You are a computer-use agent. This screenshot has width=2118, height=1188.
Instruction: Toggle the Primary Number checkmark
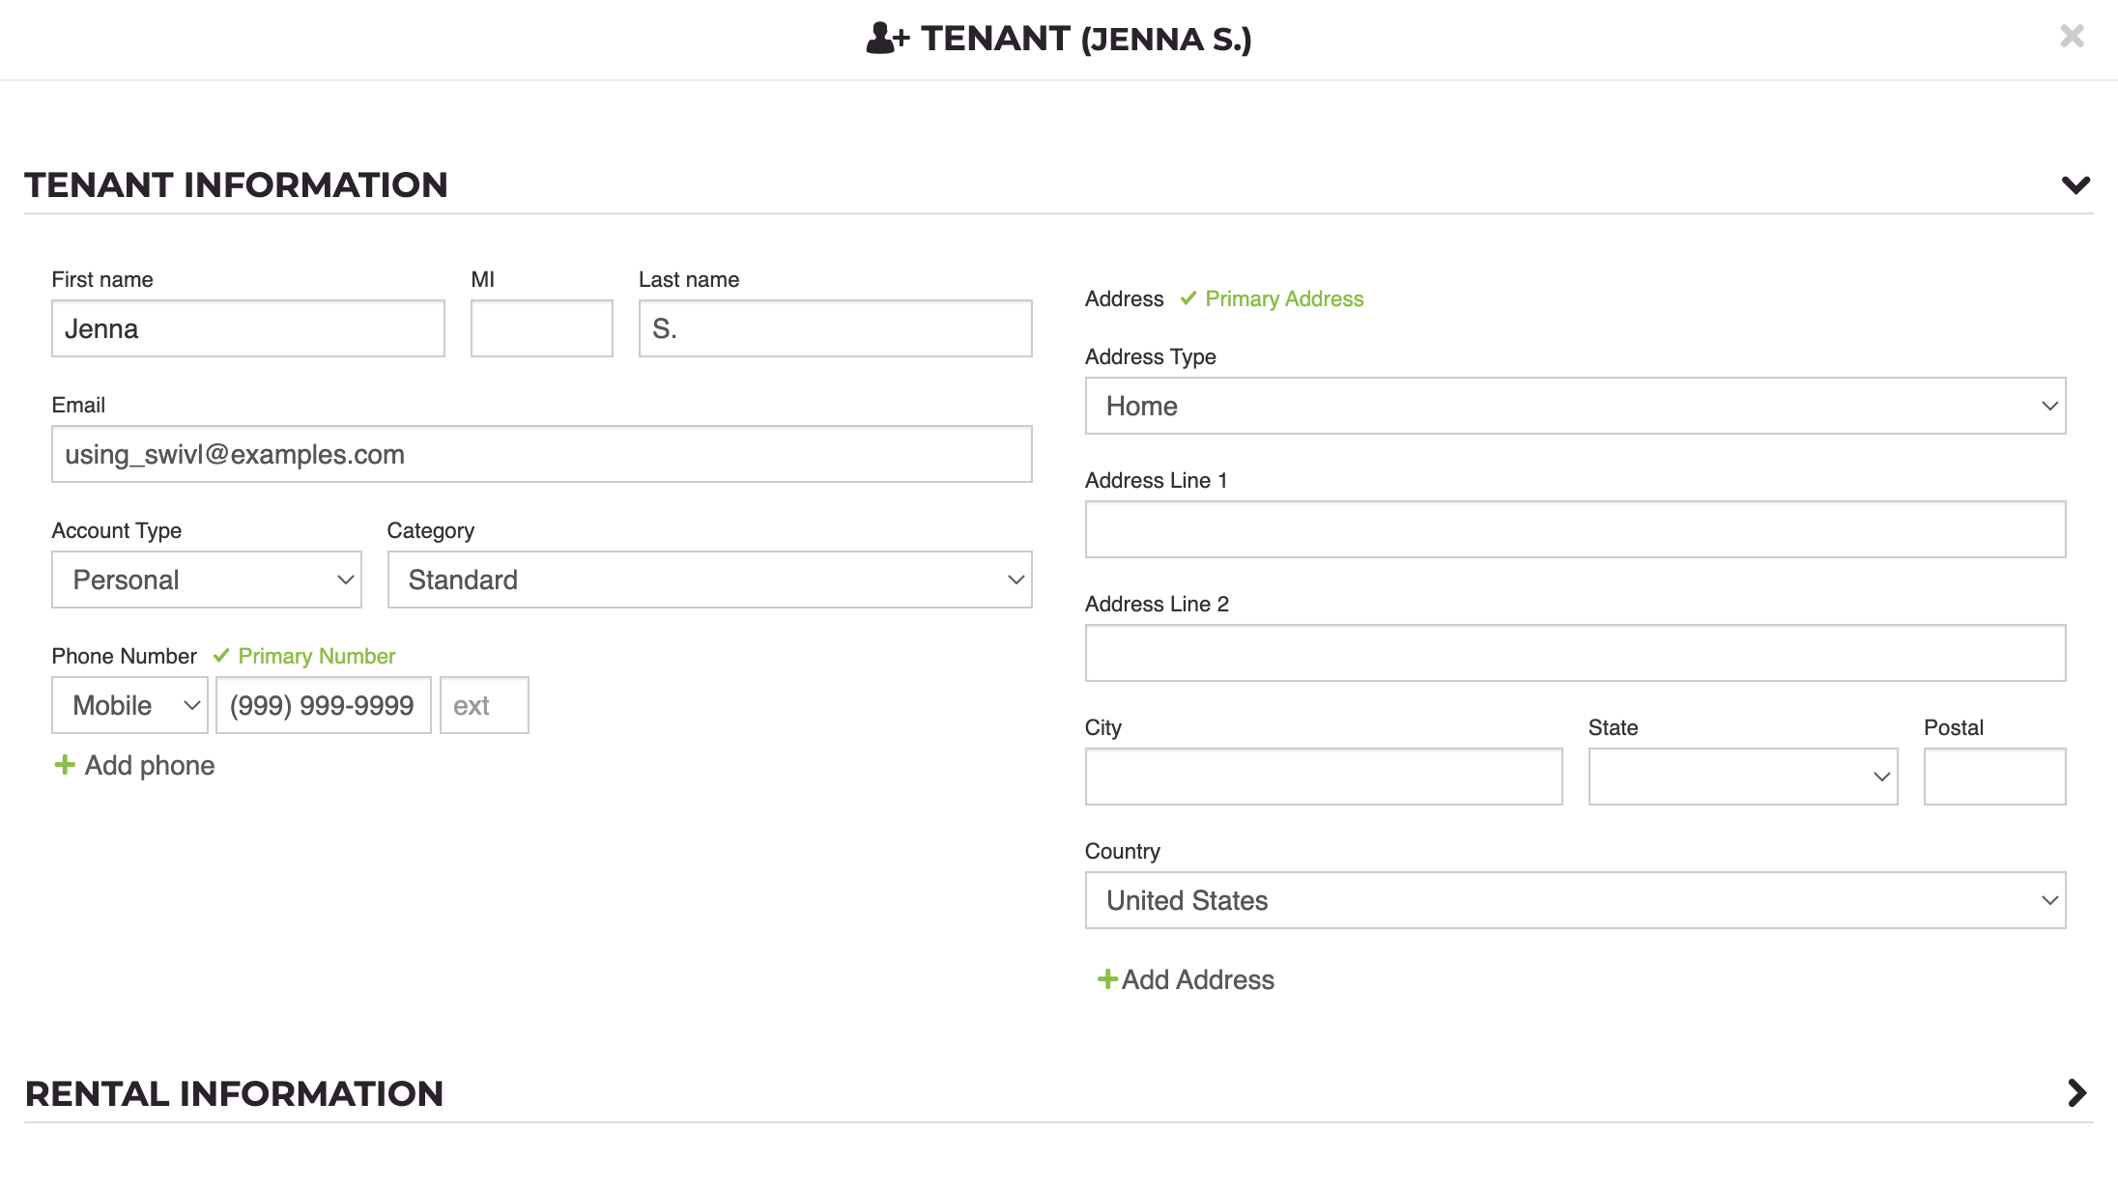[x=221, y=656]
